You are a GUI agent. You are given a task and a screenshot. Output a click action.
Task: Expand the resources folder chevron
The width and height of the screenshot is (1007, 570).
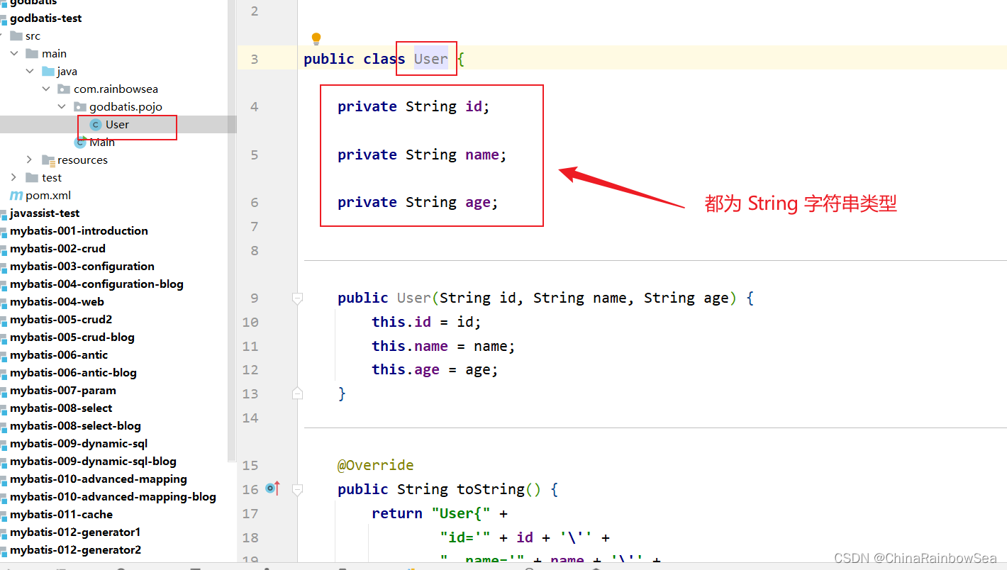click(x=30, y=160)
